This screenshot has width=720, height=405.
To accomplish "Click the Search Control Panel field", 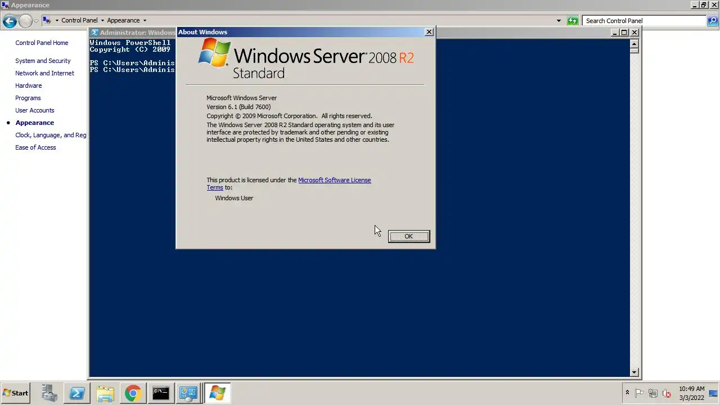I will pyautogui.click(x=644, y=21).
